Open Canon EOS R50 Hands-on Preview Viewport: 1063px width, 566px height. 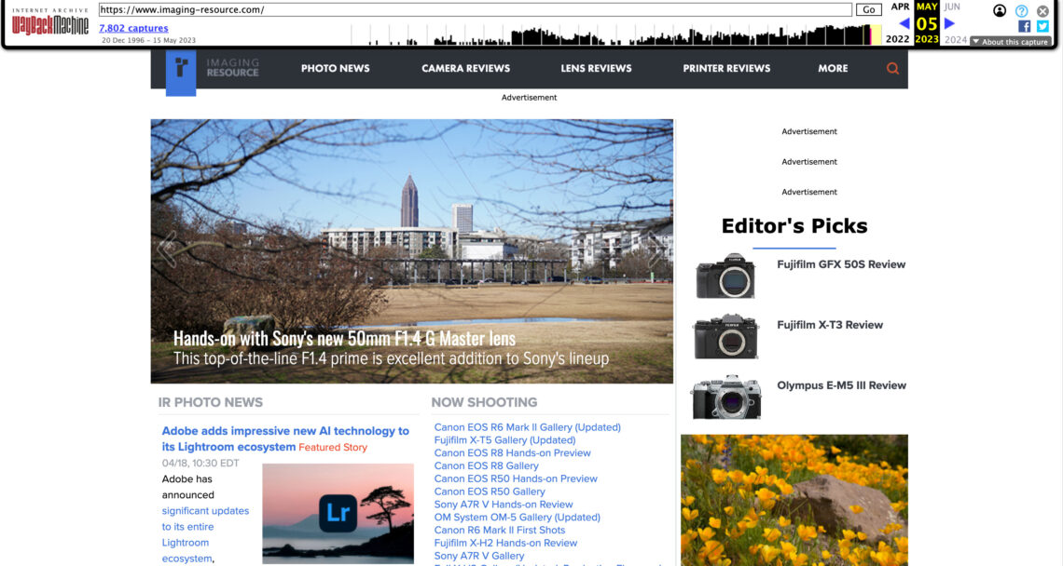click(516, 478)
